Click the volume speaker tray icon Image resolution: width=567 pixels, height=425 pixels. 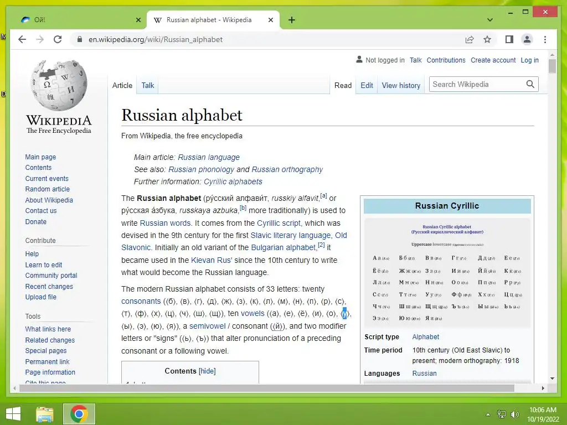514,414
